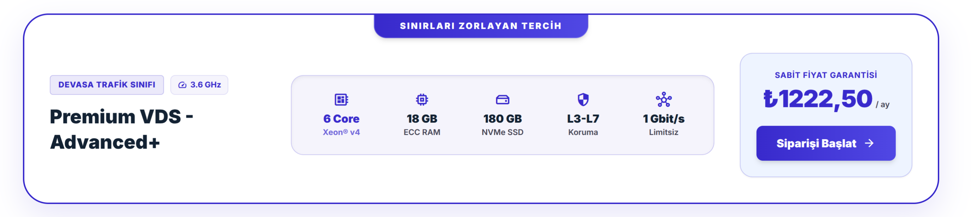Click the NVMe SSD drive icon

coord(503,100)
